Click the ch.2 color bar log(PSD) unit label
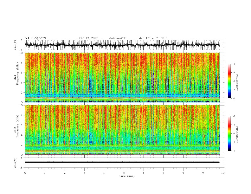This screenshot has width=251, height=194. tap(237, 135)
